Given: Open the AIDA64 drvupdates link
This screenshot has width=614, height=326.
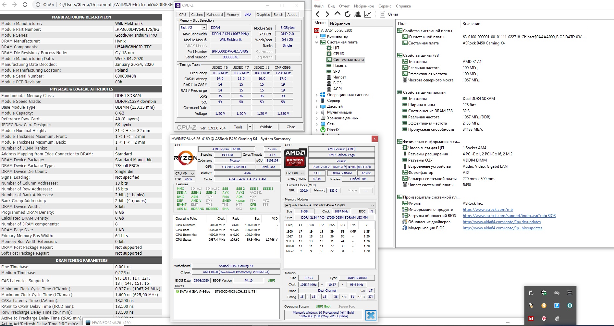Looking at the screenshot, I should (x=502, y=222).
